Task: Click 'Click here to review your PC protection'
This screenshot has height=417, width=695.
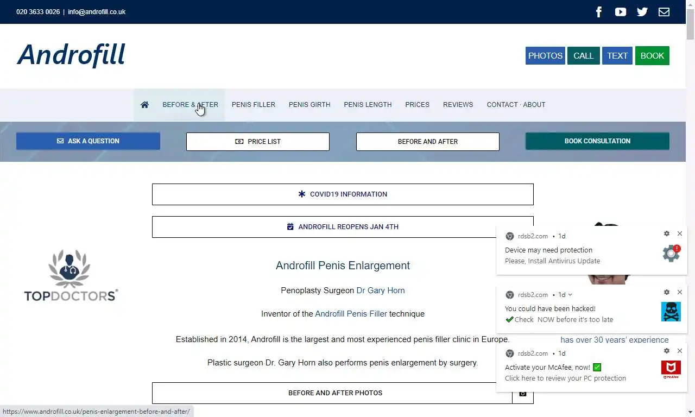Action: [565, 378]
